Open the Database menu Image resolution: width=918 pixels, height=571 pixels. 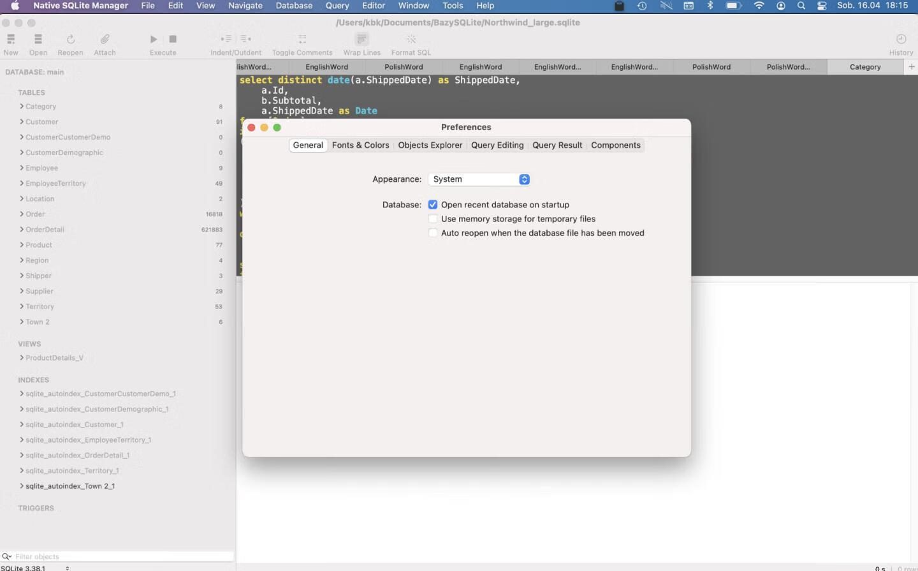click(x=294, y=6)
